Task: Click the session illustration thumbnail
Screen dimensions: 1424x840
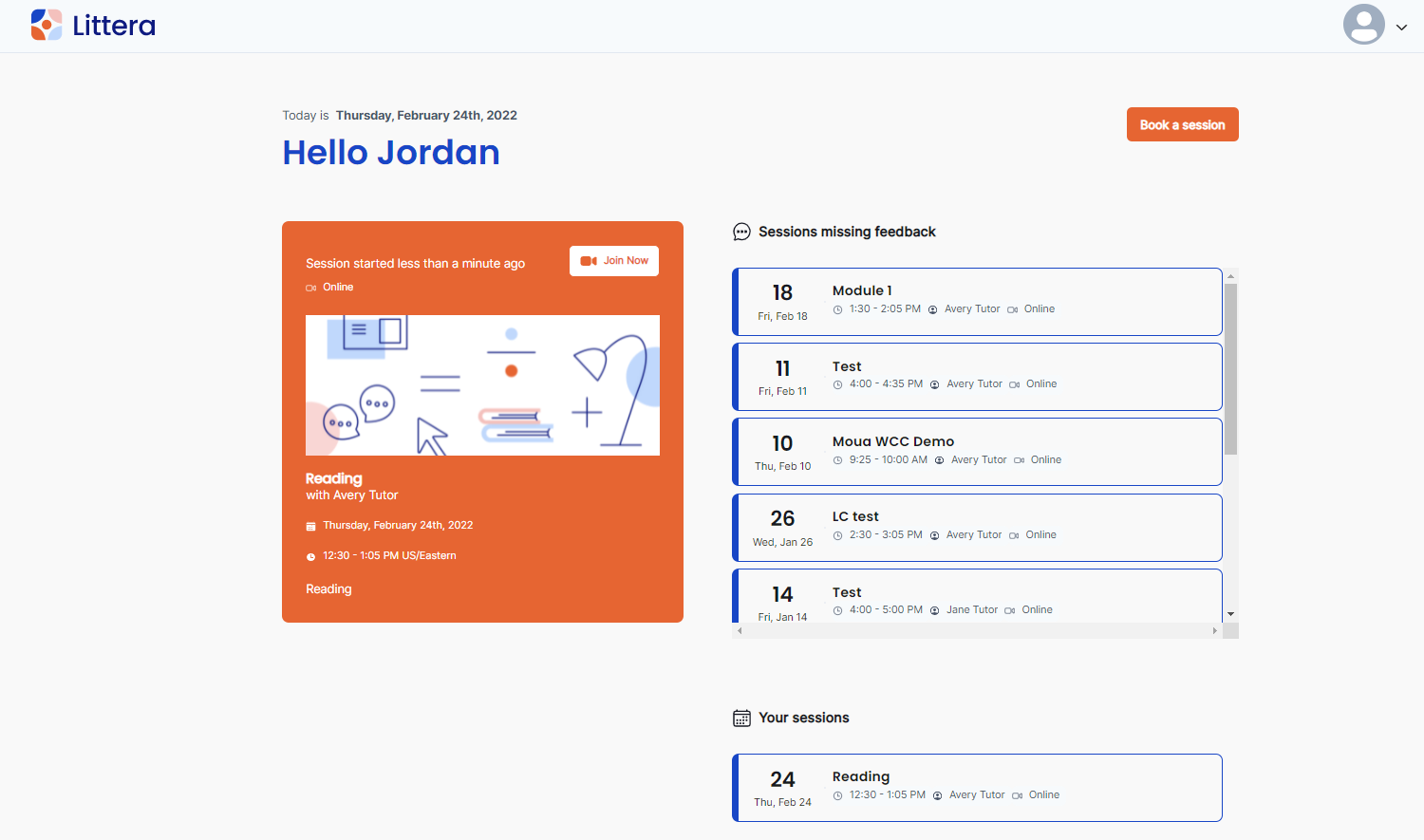Action: (482, 385)
